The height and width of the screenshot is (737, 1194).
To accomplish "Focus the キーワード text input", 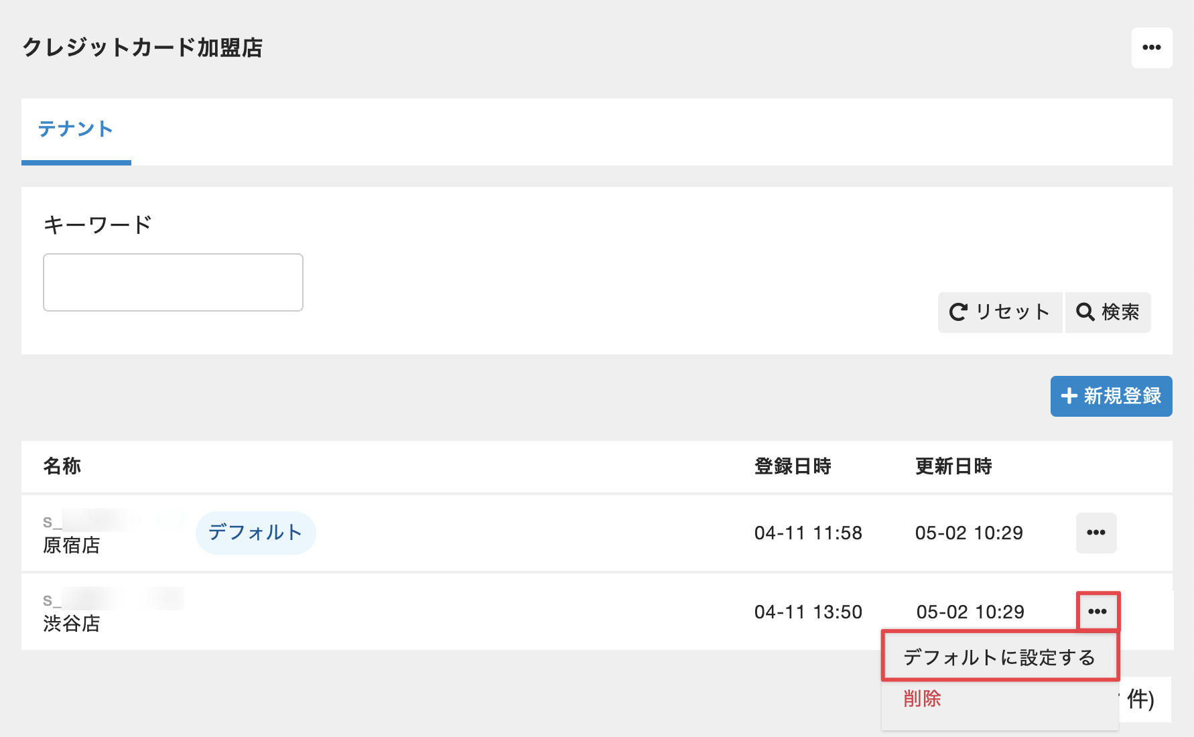I will click(173, 282).
